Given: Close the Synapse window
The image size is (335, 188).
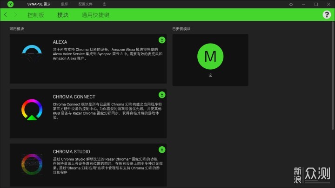Looking at the screenshot, I should (328, 4).
